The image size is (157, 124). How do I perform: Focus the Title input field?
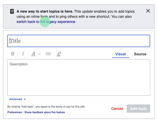pos(79,41)
